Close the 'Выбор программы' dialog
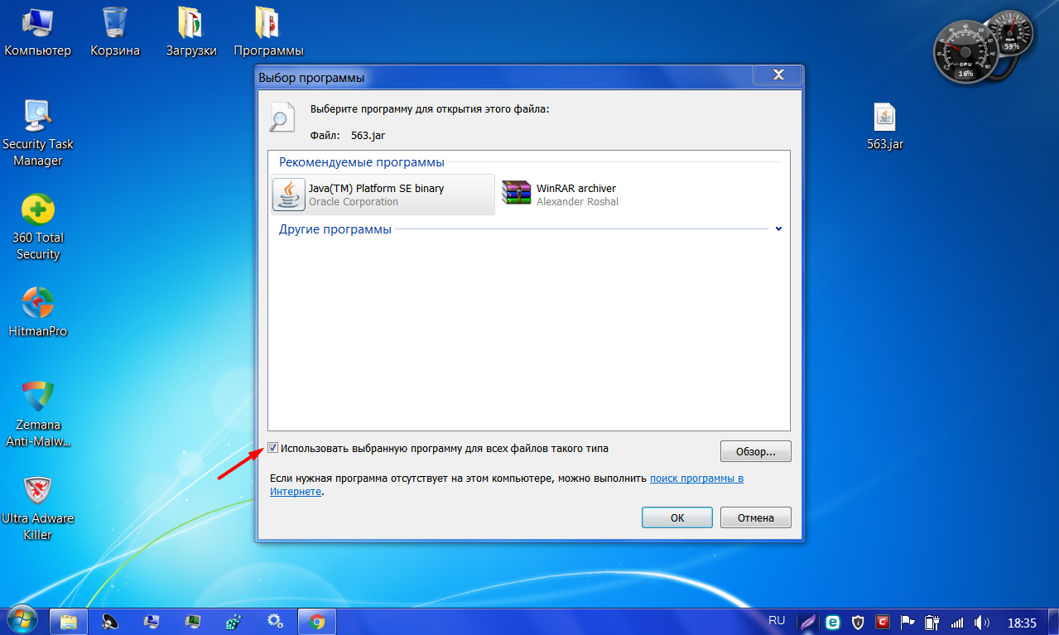 click(777, 75)
